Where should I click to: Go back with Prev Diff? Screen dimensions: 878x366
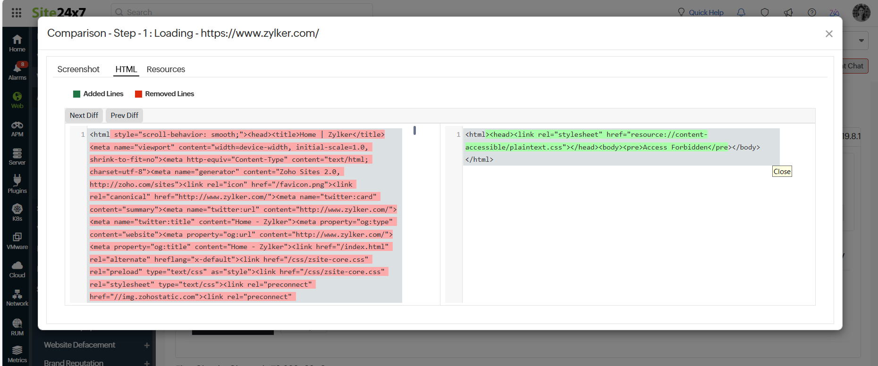pyautogui.click(x=124, y=116)
